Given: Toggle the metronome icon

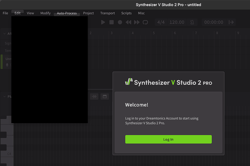Looking at the screenshot, I should 192,22.
